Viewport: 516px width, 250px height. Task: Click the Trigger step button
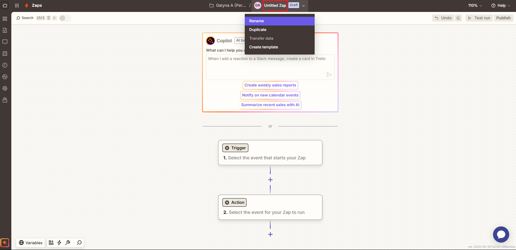[235, 148]
